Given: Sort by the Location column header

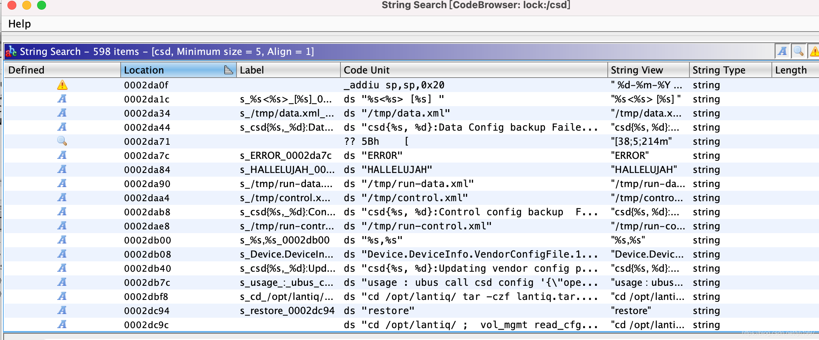Looking at the screenshot, I should click(x=178, y=70).
